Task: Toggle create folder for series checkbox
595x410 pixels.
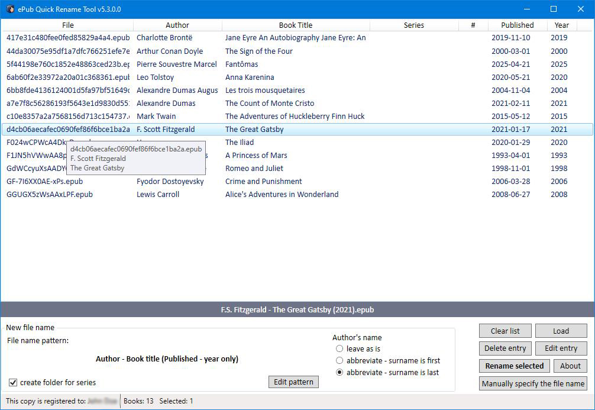Action: click(13, 382)
